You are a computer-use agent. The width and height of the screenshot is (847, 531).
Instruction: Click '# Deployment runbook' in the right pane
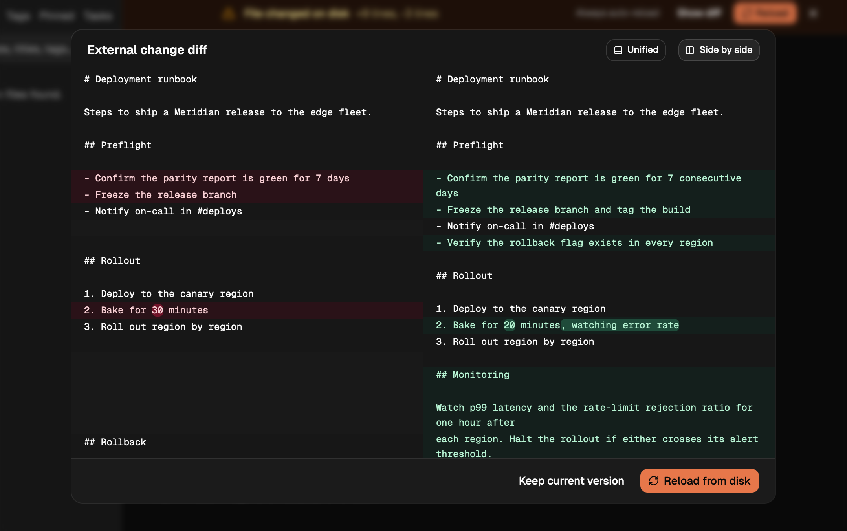point(492,79)
